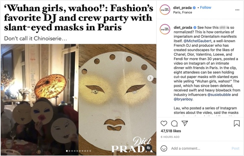Screen dimensions: 244x156
Task: Visit the @bryanboy mention
Action: (x=183, y=99)
